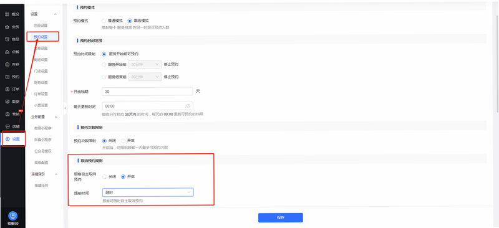Collapse the submenu panel using the side handle
The width and height of the screenshot is (499, 228).
(65, 108)
